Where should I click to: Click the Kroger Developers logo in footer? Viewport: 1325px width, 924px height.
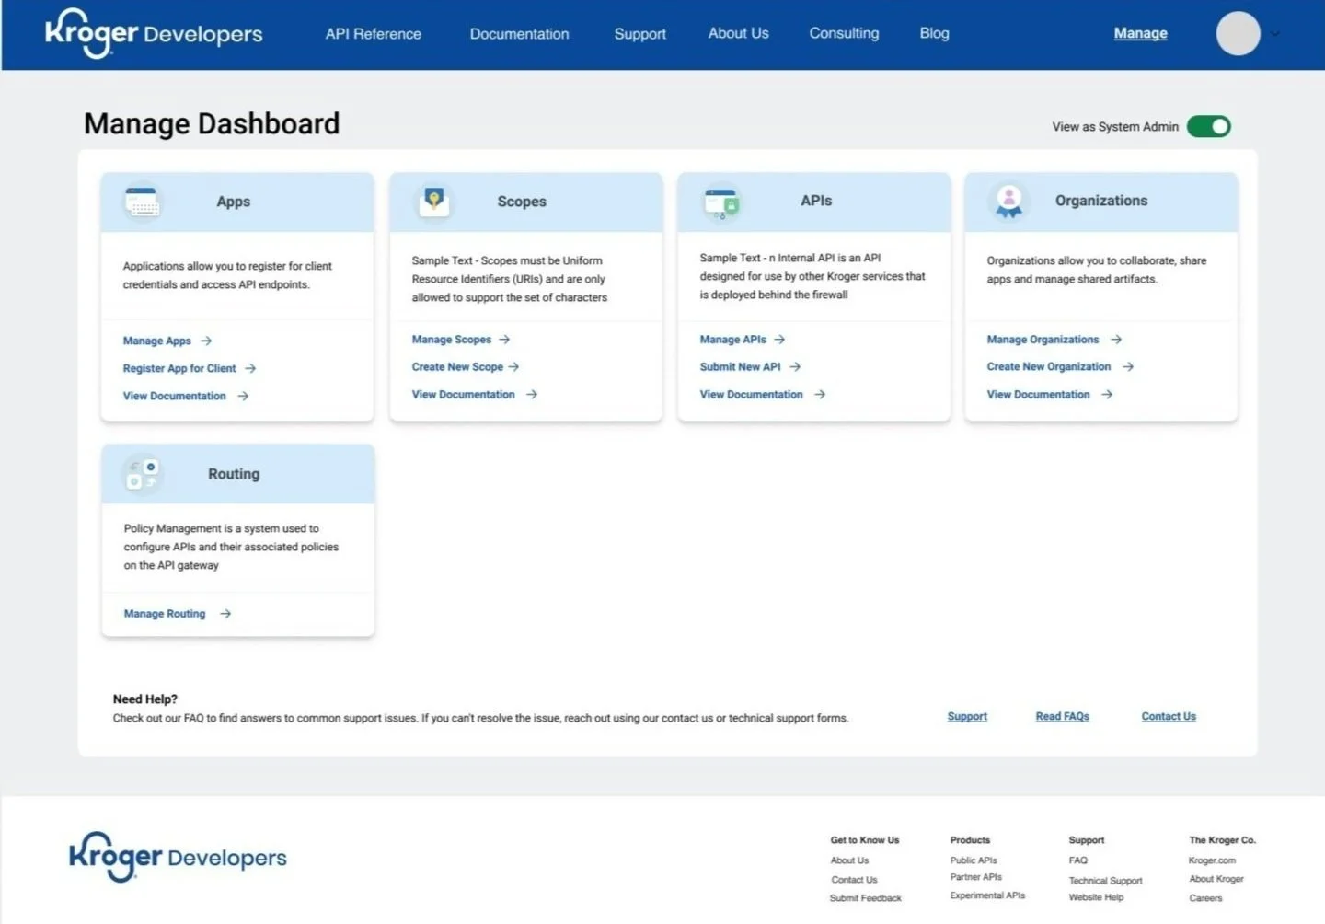(178, 857)
